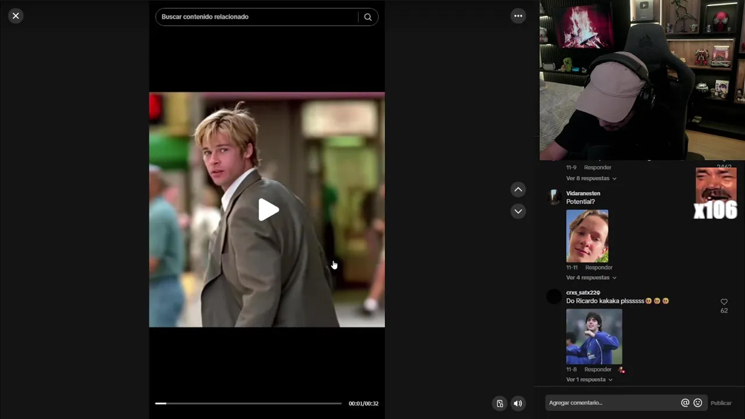Expand 'Ver 8 respuestas'
Screen dimensions: 745x419
click(591, 179)
